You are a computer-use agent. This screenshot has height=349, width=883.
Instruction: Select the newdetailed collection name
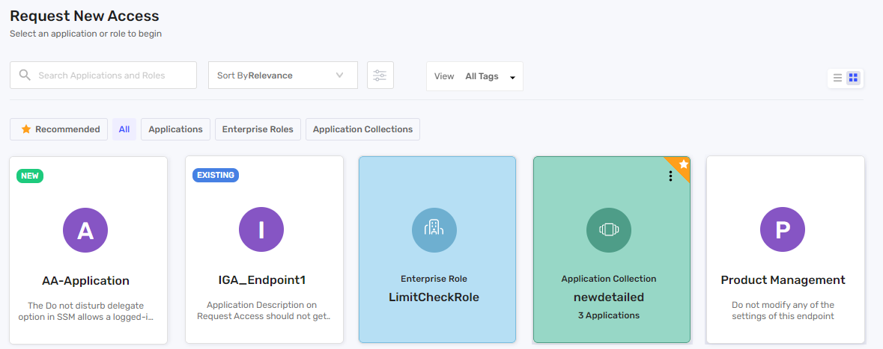click(x=609, y=297)
